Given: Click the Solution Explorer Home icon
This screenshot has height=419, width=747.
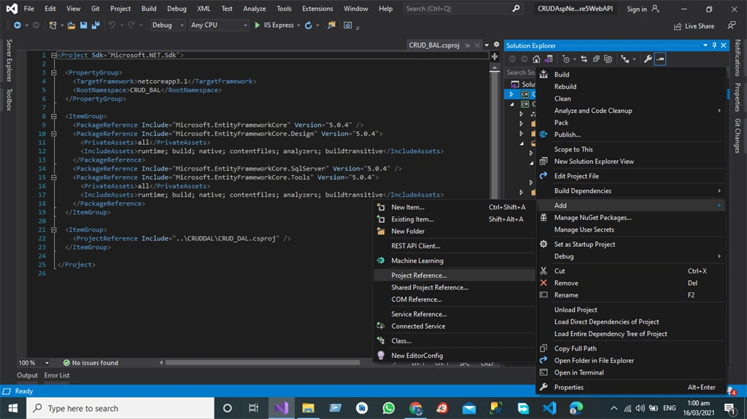Looking at the screenshot, I should pos(536,59).
